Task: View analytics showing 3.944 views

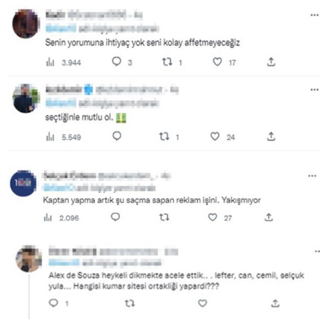Action: [50, 62]
